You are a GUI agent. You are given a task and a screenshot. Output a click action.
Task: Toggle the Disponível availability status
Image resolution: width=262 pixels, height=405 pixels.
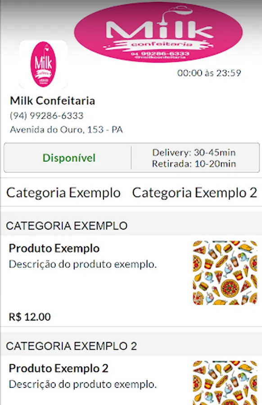click(x=71, y=157)
